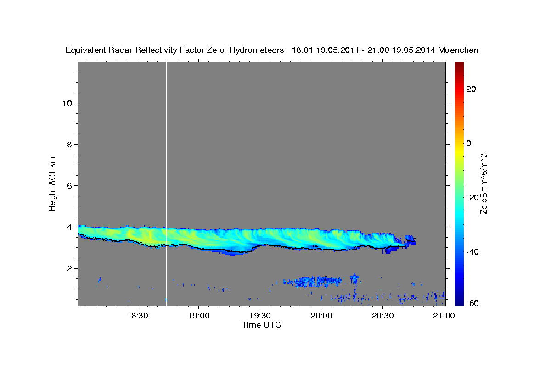Click the 'Time UTC' axis label
The image size is (551, 367).
(261, 325)
